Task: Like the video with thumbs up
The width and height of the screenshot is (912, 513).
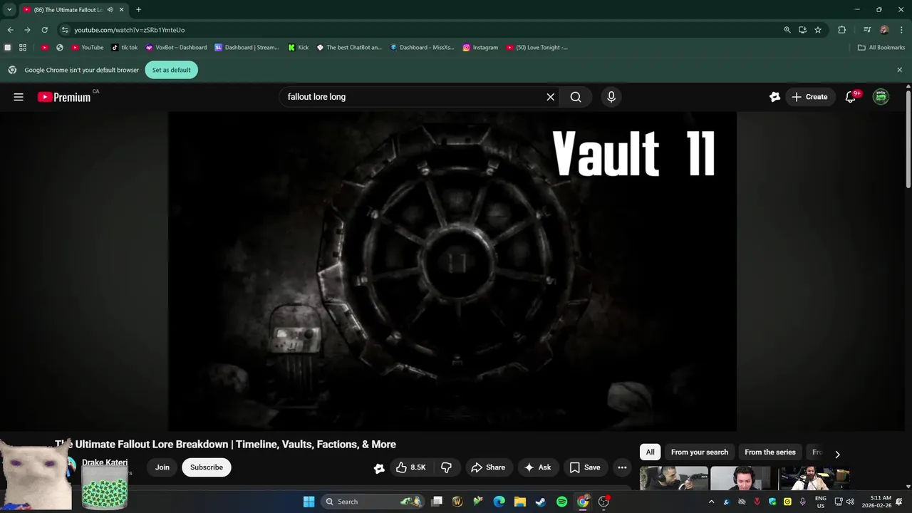Action: pos(411,467)
